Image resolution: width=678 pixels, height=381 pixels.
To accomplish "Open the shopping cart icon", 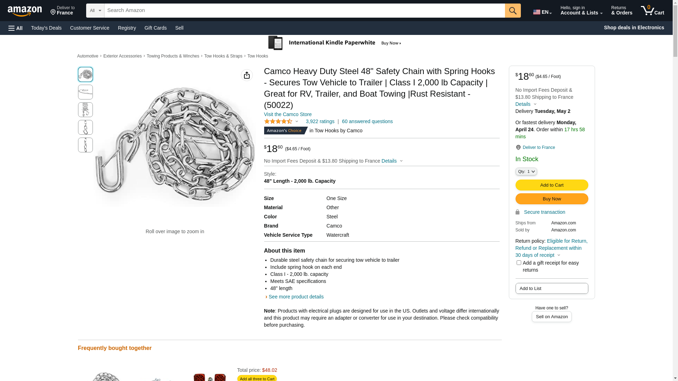I will point(652,11).
